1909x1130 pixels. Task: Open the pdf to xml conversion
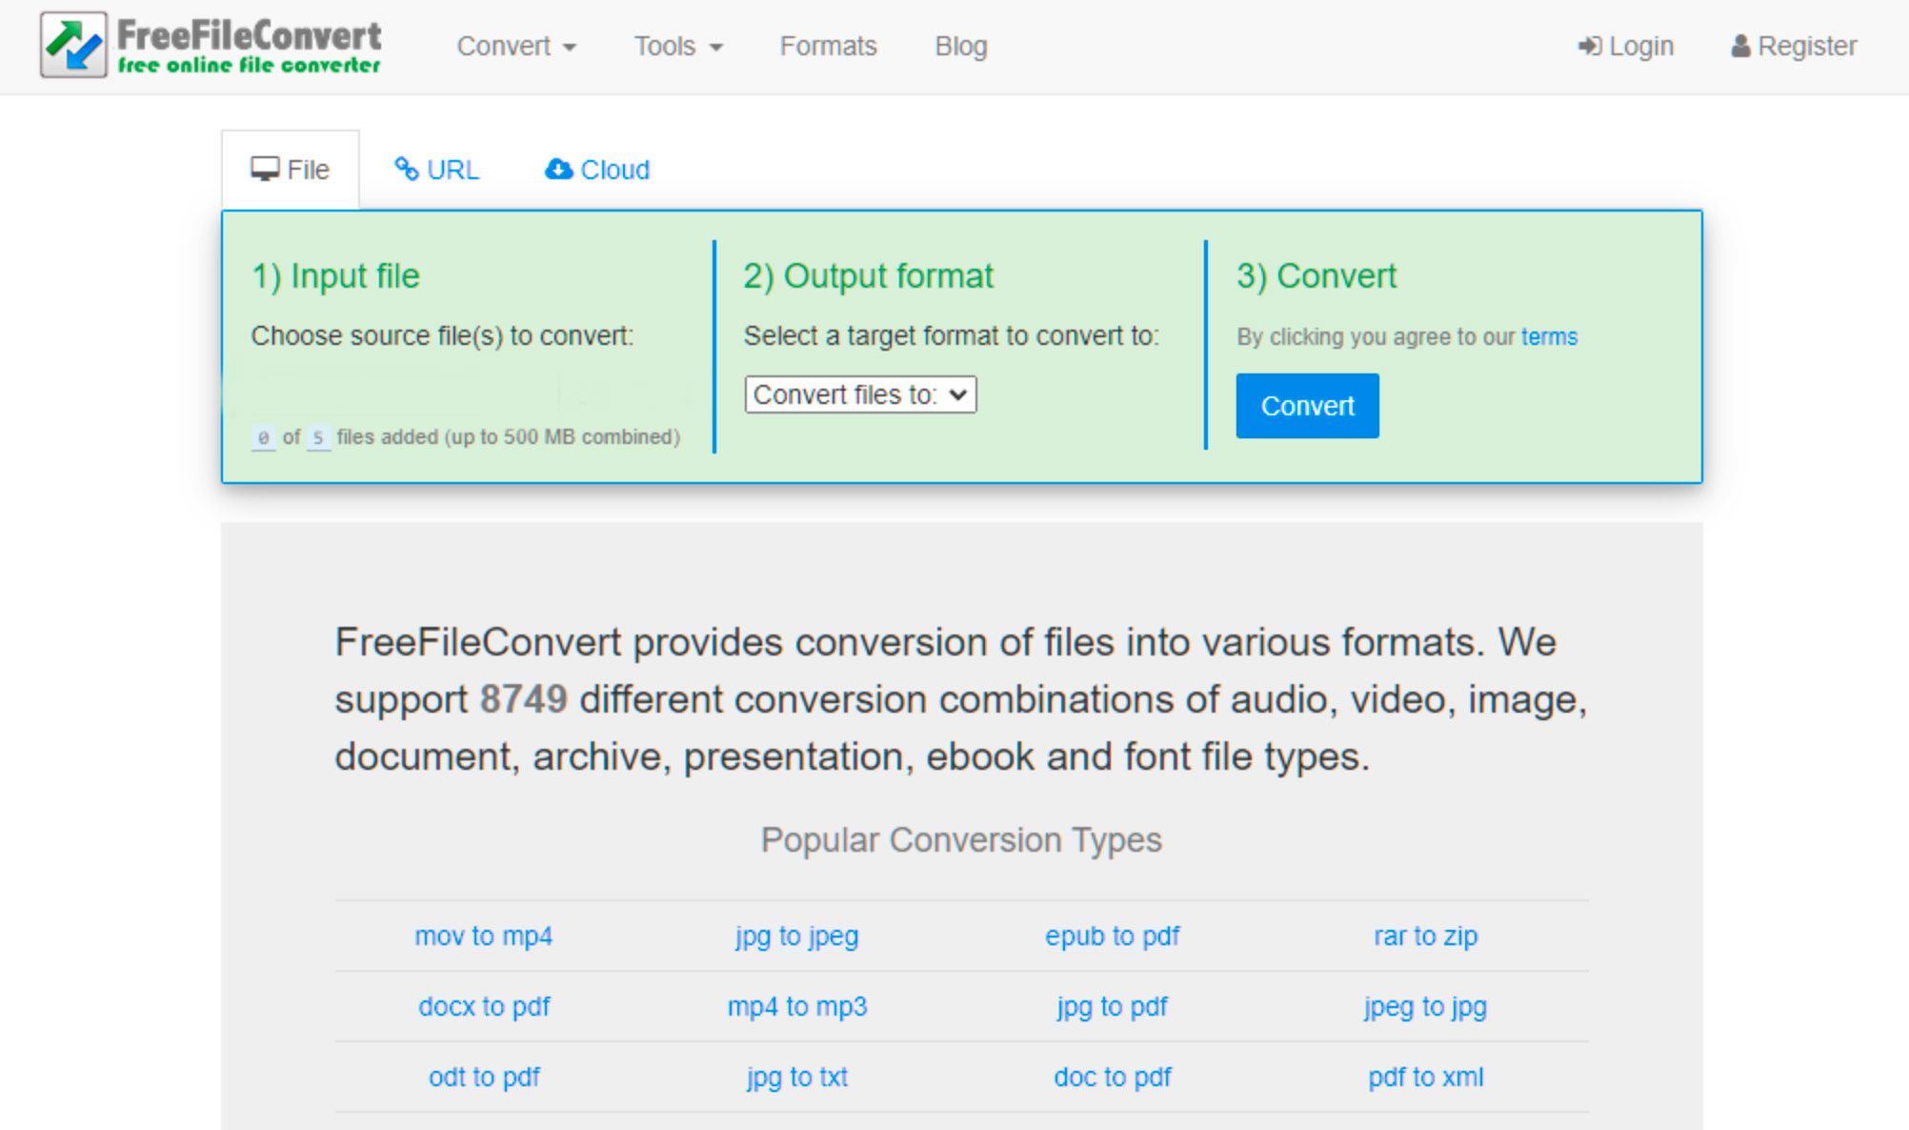[x=1425, y=1078]
